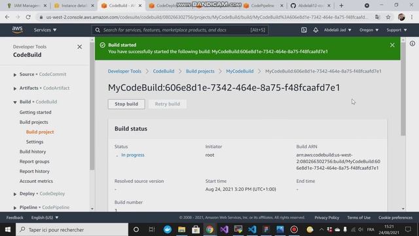Open the notifications bell icon
Screen dimensions: 419x236
coord(316,30)
